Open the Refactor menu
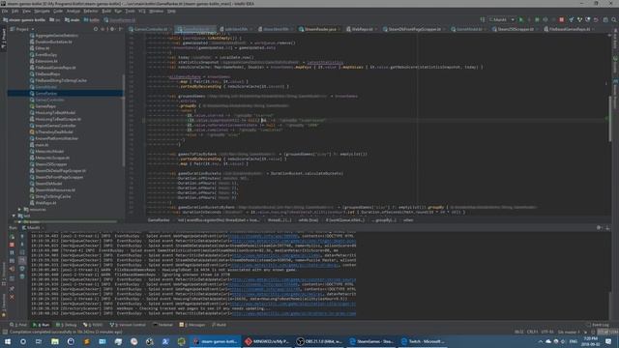Image resolution: width=619 pixels, height=348 pixels. (x=90, y=11)
